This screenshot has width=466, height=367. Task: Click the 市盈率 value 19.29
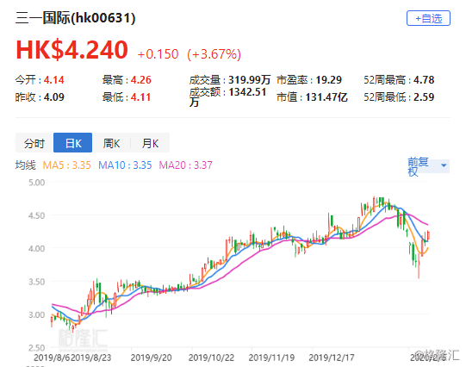329,80
